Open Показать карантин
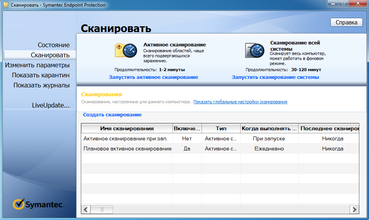 click(41, 75)
